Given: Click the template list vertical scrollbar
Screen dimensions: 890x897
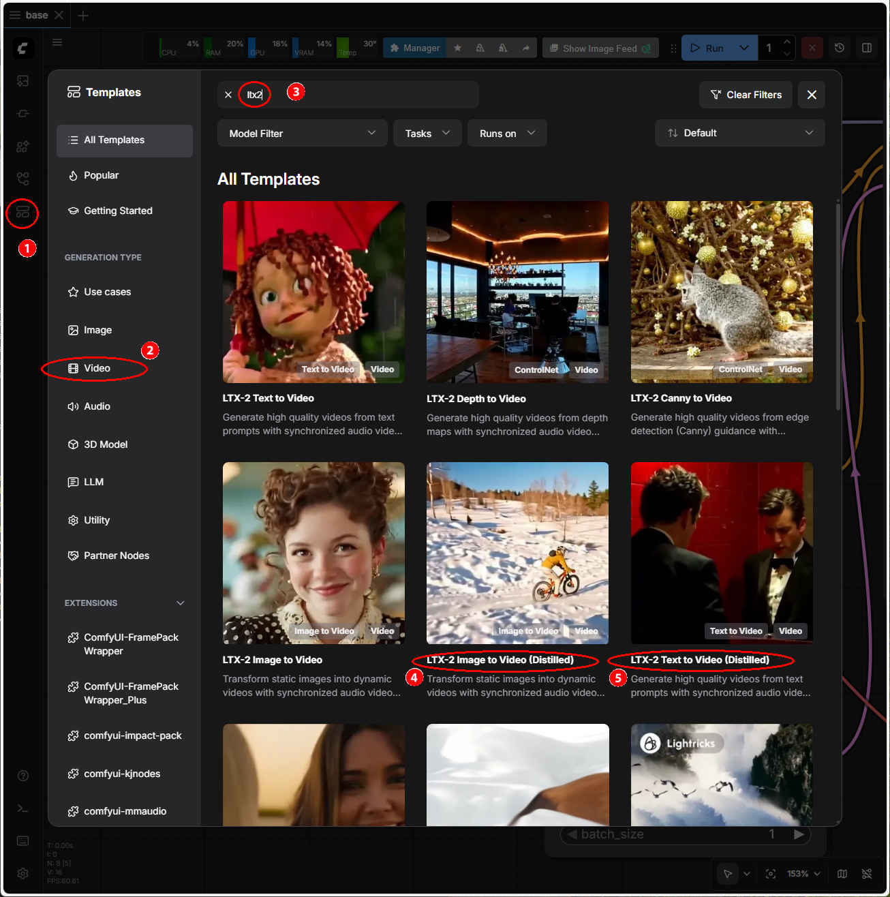Looking at the screenshot, I should click(838, 307).
